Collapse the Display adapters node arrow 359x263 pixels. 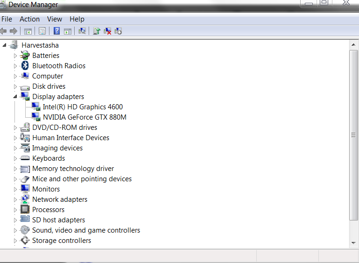tap(15, 96)
